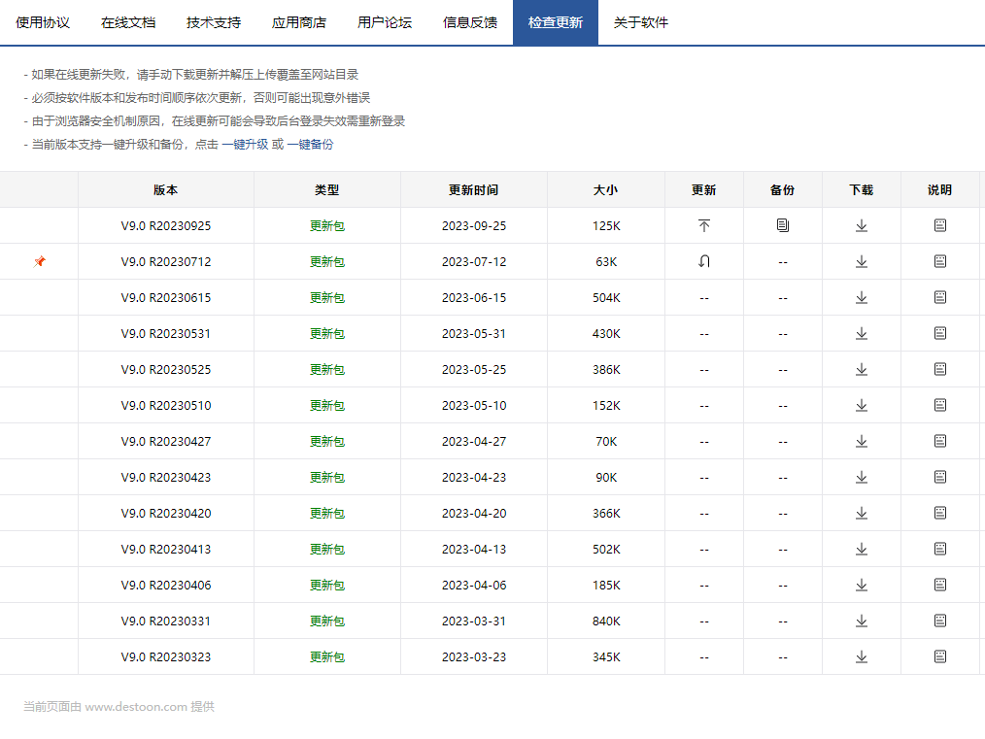The height and width of the screenshot is (739, 985).
Task: Click 更新包 label in the 2023-05-10 row
Action: coord(326,405)
